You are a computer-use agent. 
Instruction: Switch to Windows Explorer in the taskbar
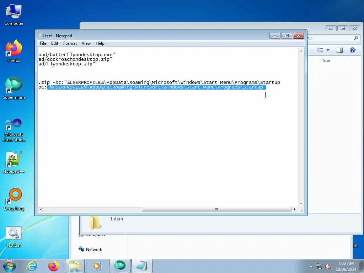tap(75, 266)
